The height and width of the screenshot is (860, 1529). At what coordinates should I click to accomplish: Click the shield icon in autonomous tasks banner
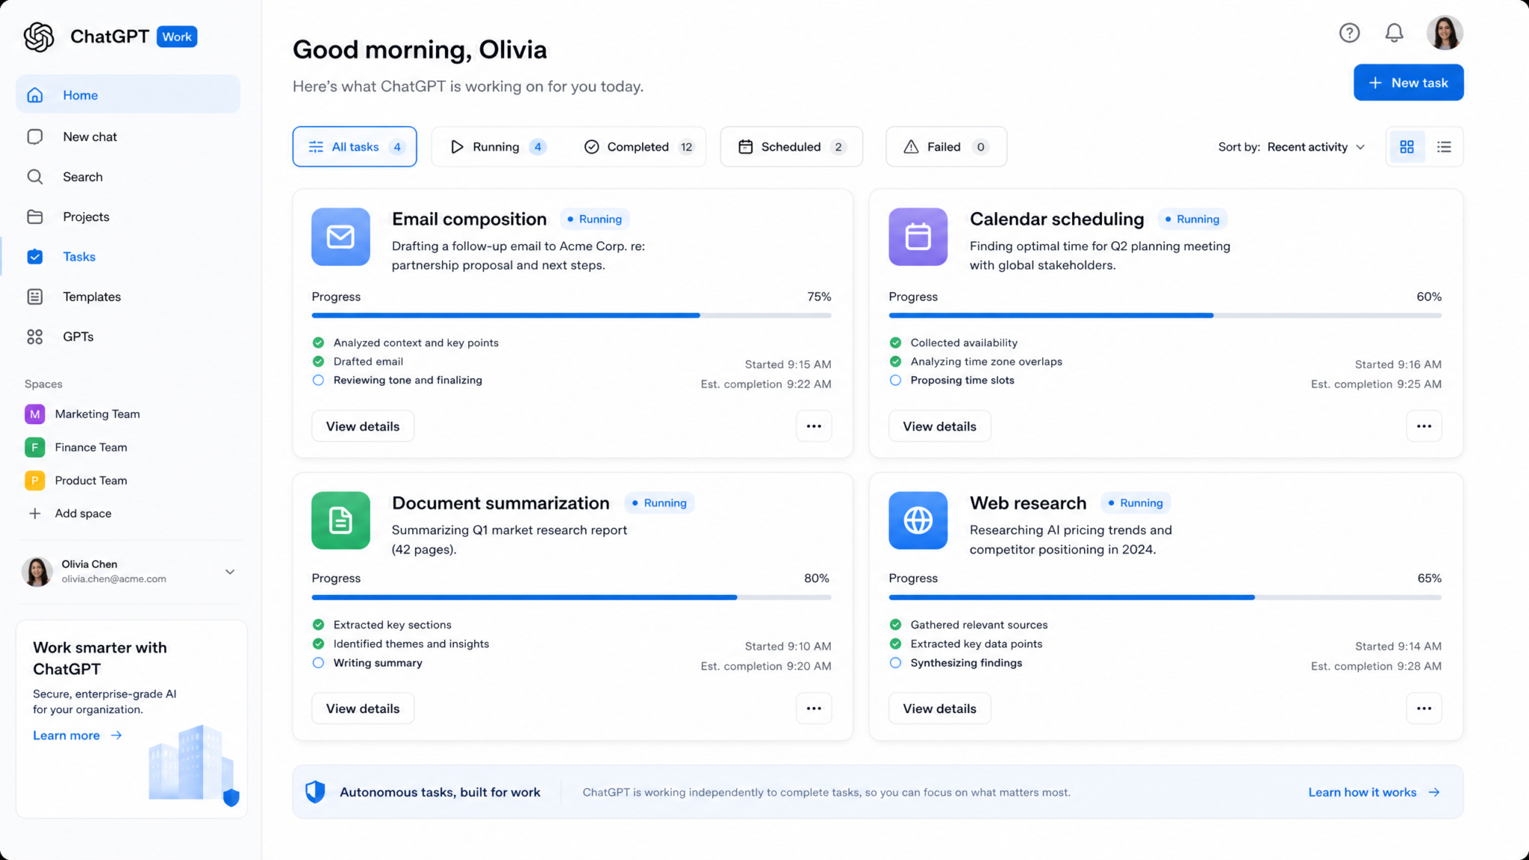click(x=315, y=792)
